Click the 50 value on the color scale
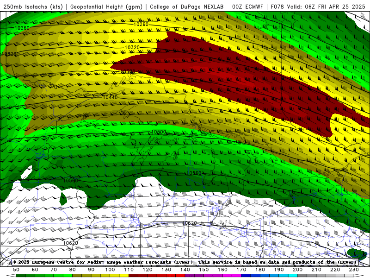 [16, 270]
